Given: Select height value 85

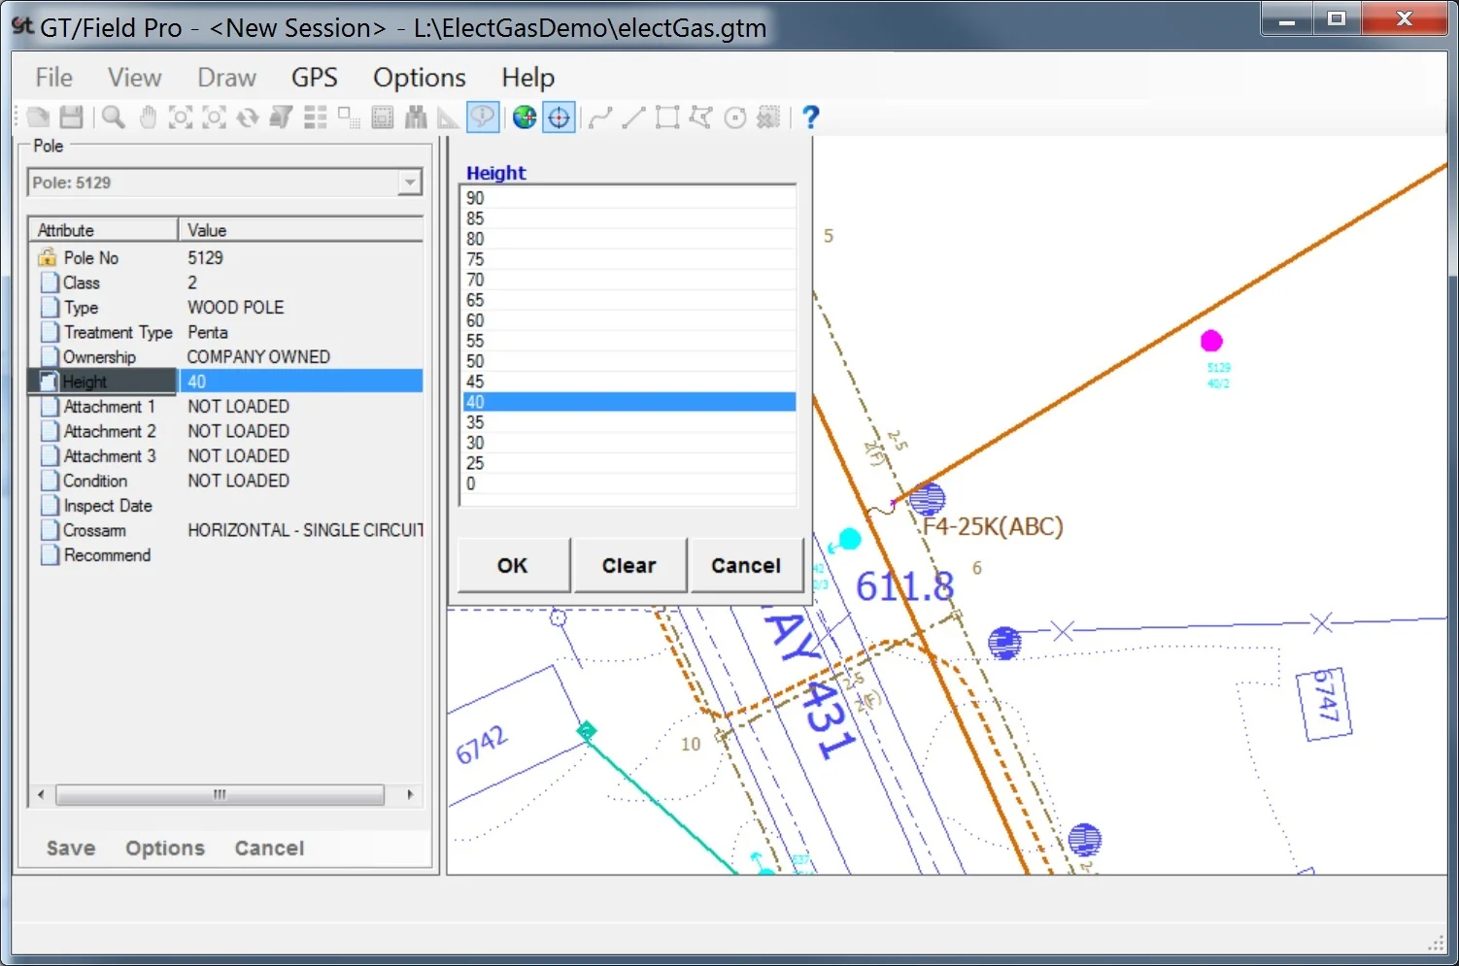Looking at the screenshot, I should (x=629, y=218).
